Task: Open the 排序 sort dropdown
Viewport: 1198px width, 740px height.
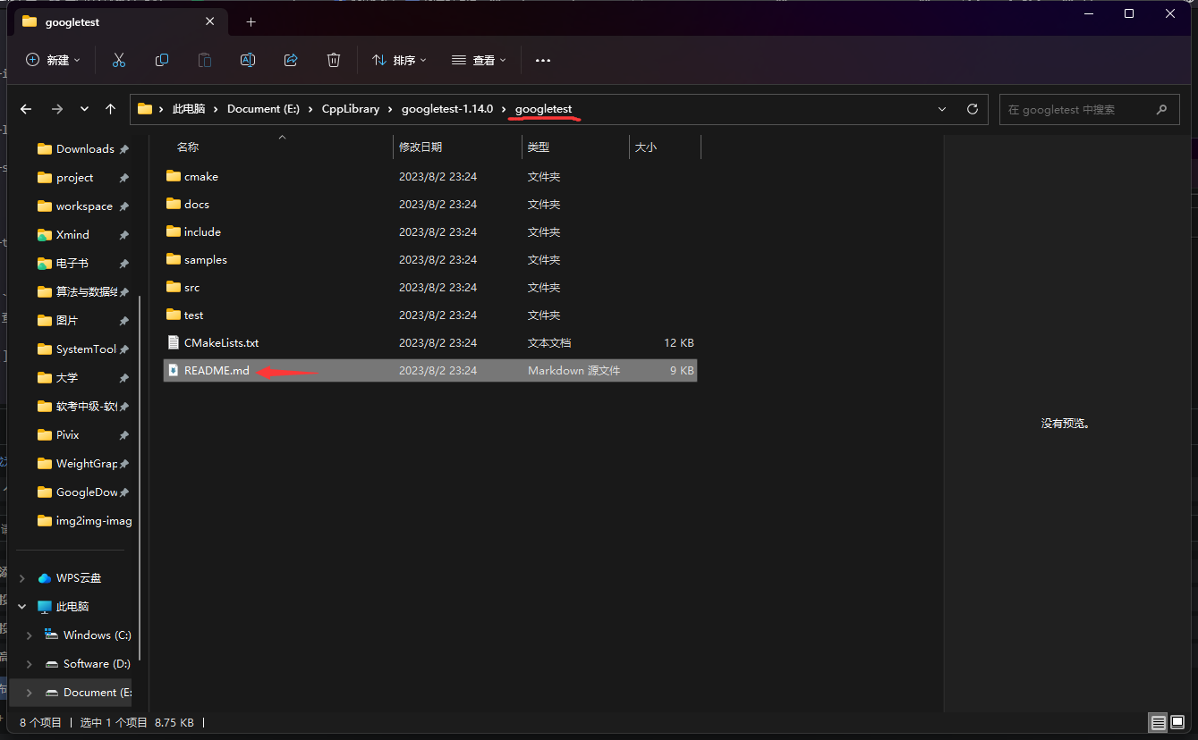Action: coord(399,60)
